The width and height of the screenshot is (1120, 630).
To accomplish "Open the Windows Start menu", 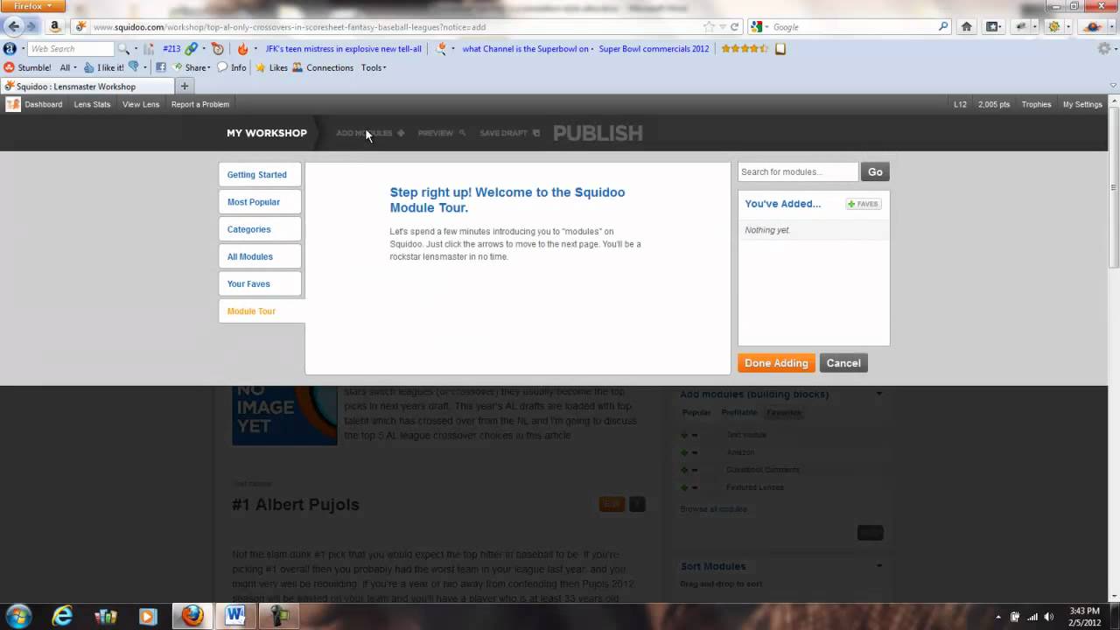I will tap(17, 616).
